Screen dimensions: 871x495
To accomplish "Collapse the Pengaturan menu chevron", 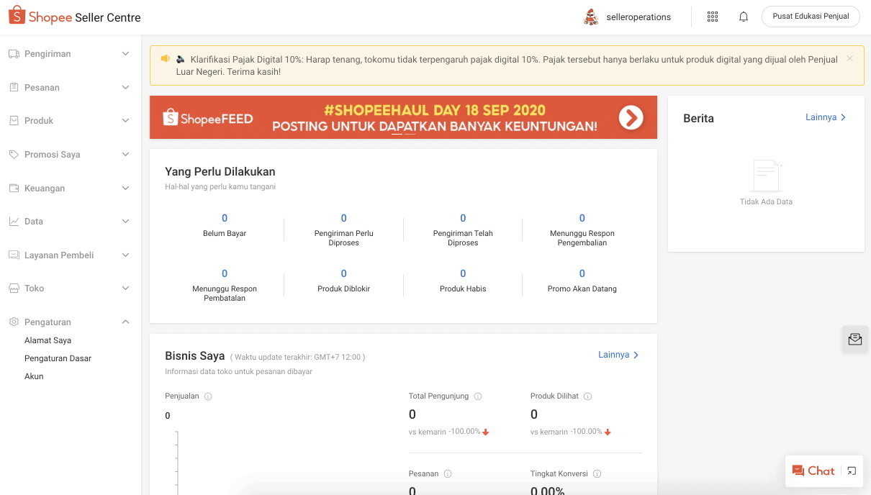I will 125,322.
